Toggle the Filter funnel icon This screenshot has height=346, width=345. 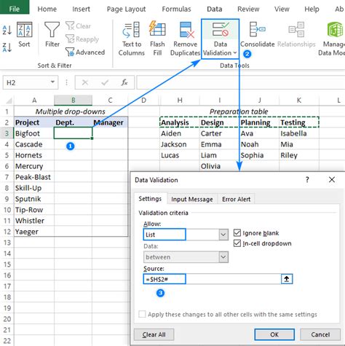tap(52, 30)
